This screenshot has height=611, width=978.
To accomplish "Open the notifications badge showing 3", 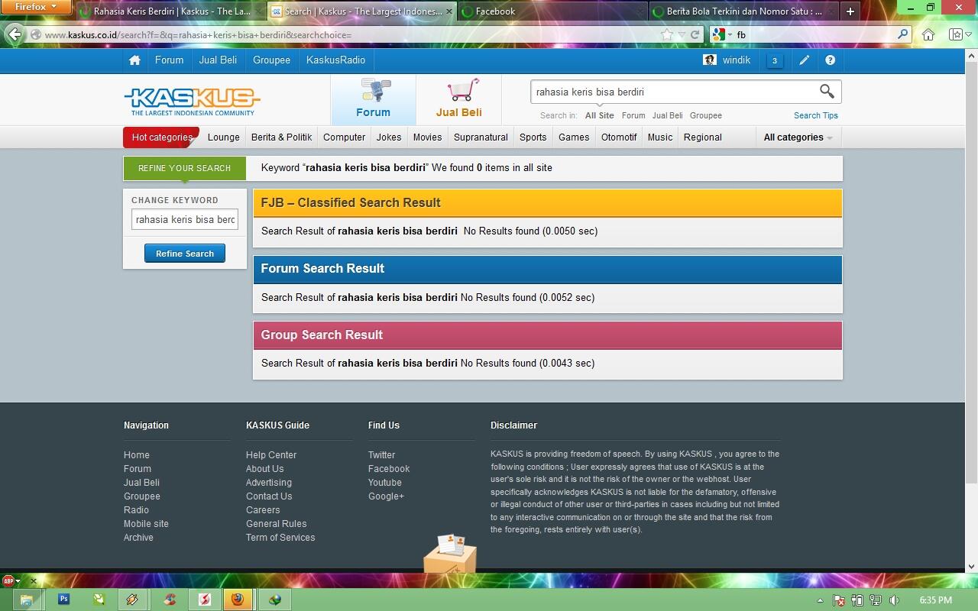I will pyautogui.click(x=775, y=60).
